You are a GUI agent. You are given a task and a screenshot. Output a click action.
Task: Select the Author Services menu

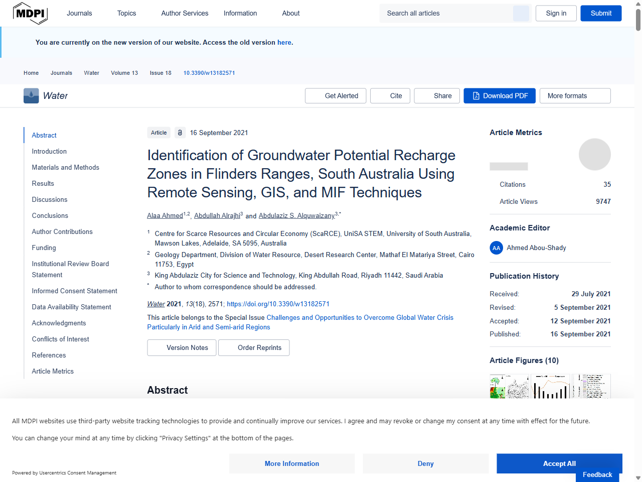[x=185, y=13]
